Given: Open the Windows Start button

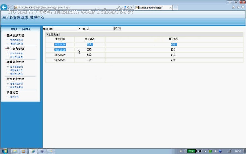Looking at the screenshot, I should pyautogui.click(x=5, y=151).
